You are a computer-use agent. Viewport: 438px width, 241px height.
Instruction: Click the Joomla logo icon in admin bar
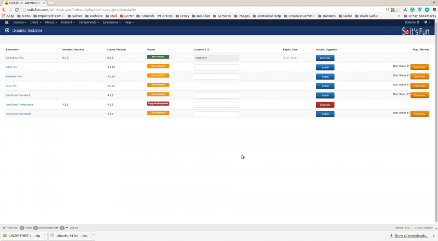tap(6, 22)
